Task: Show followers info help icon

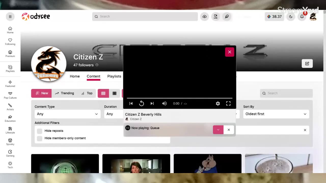Action: coord(97,65)
